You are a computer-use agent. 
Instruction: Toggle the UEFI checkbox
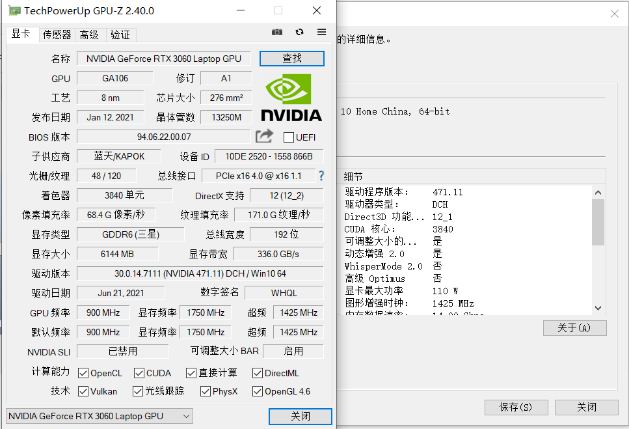click(x=288, y=137)
